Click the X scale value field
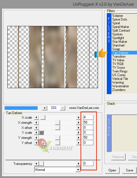 click(x=88, y=117)
